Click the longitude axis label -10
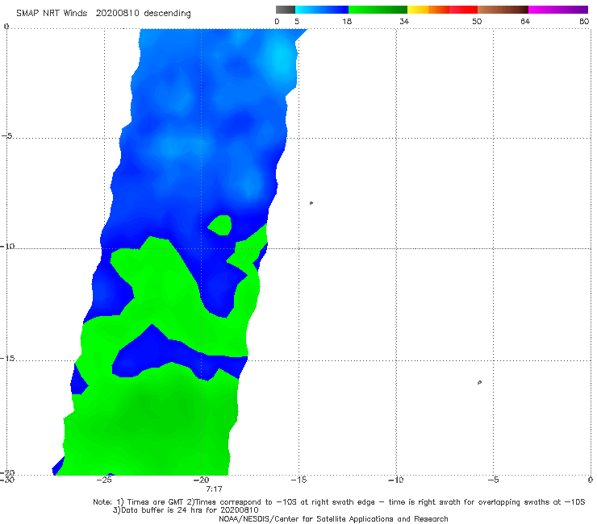597x524 pixels. (x=395, y=480)
